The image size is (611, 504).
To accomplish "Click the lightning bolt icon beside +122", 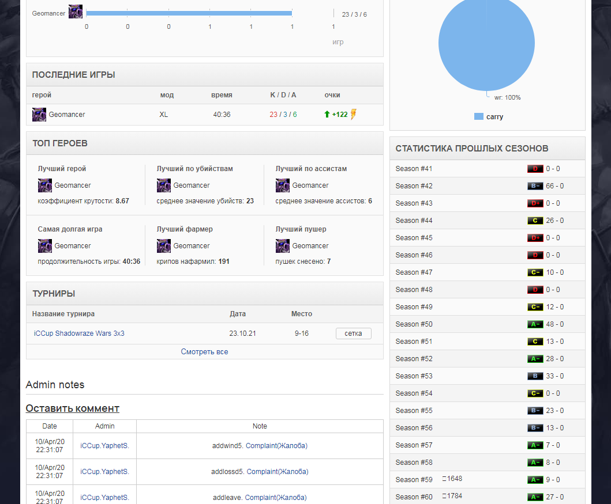I will (x=354, y=114).
